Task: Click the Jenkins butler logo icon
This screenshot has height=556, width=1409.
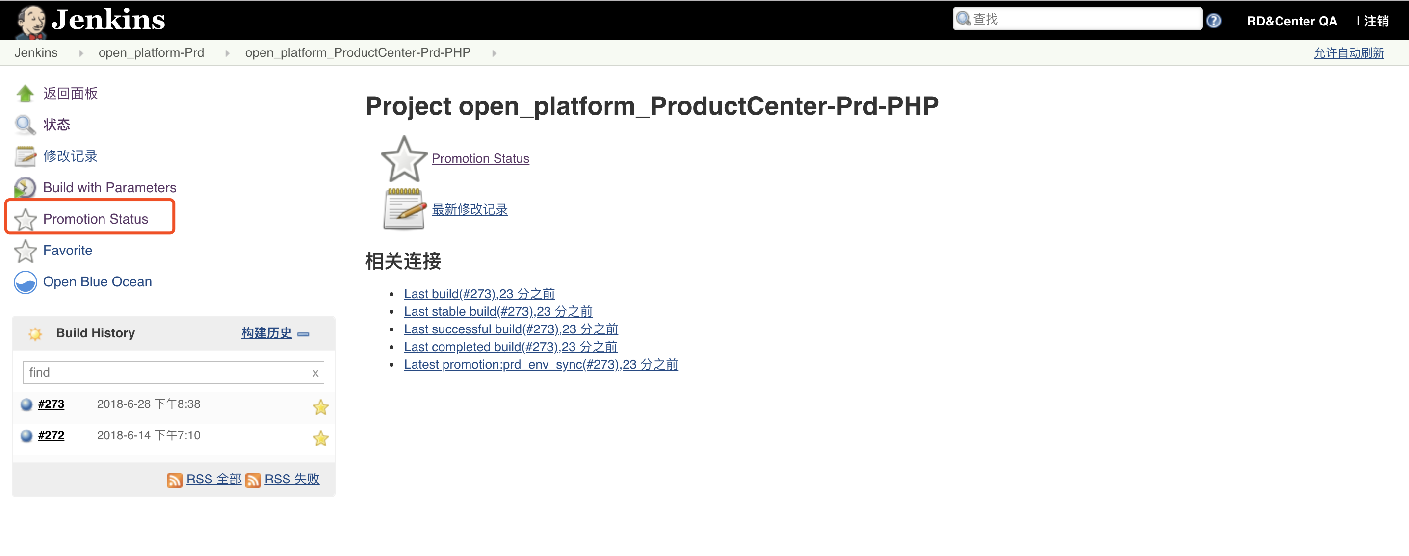Action: [x=30, y=22]
